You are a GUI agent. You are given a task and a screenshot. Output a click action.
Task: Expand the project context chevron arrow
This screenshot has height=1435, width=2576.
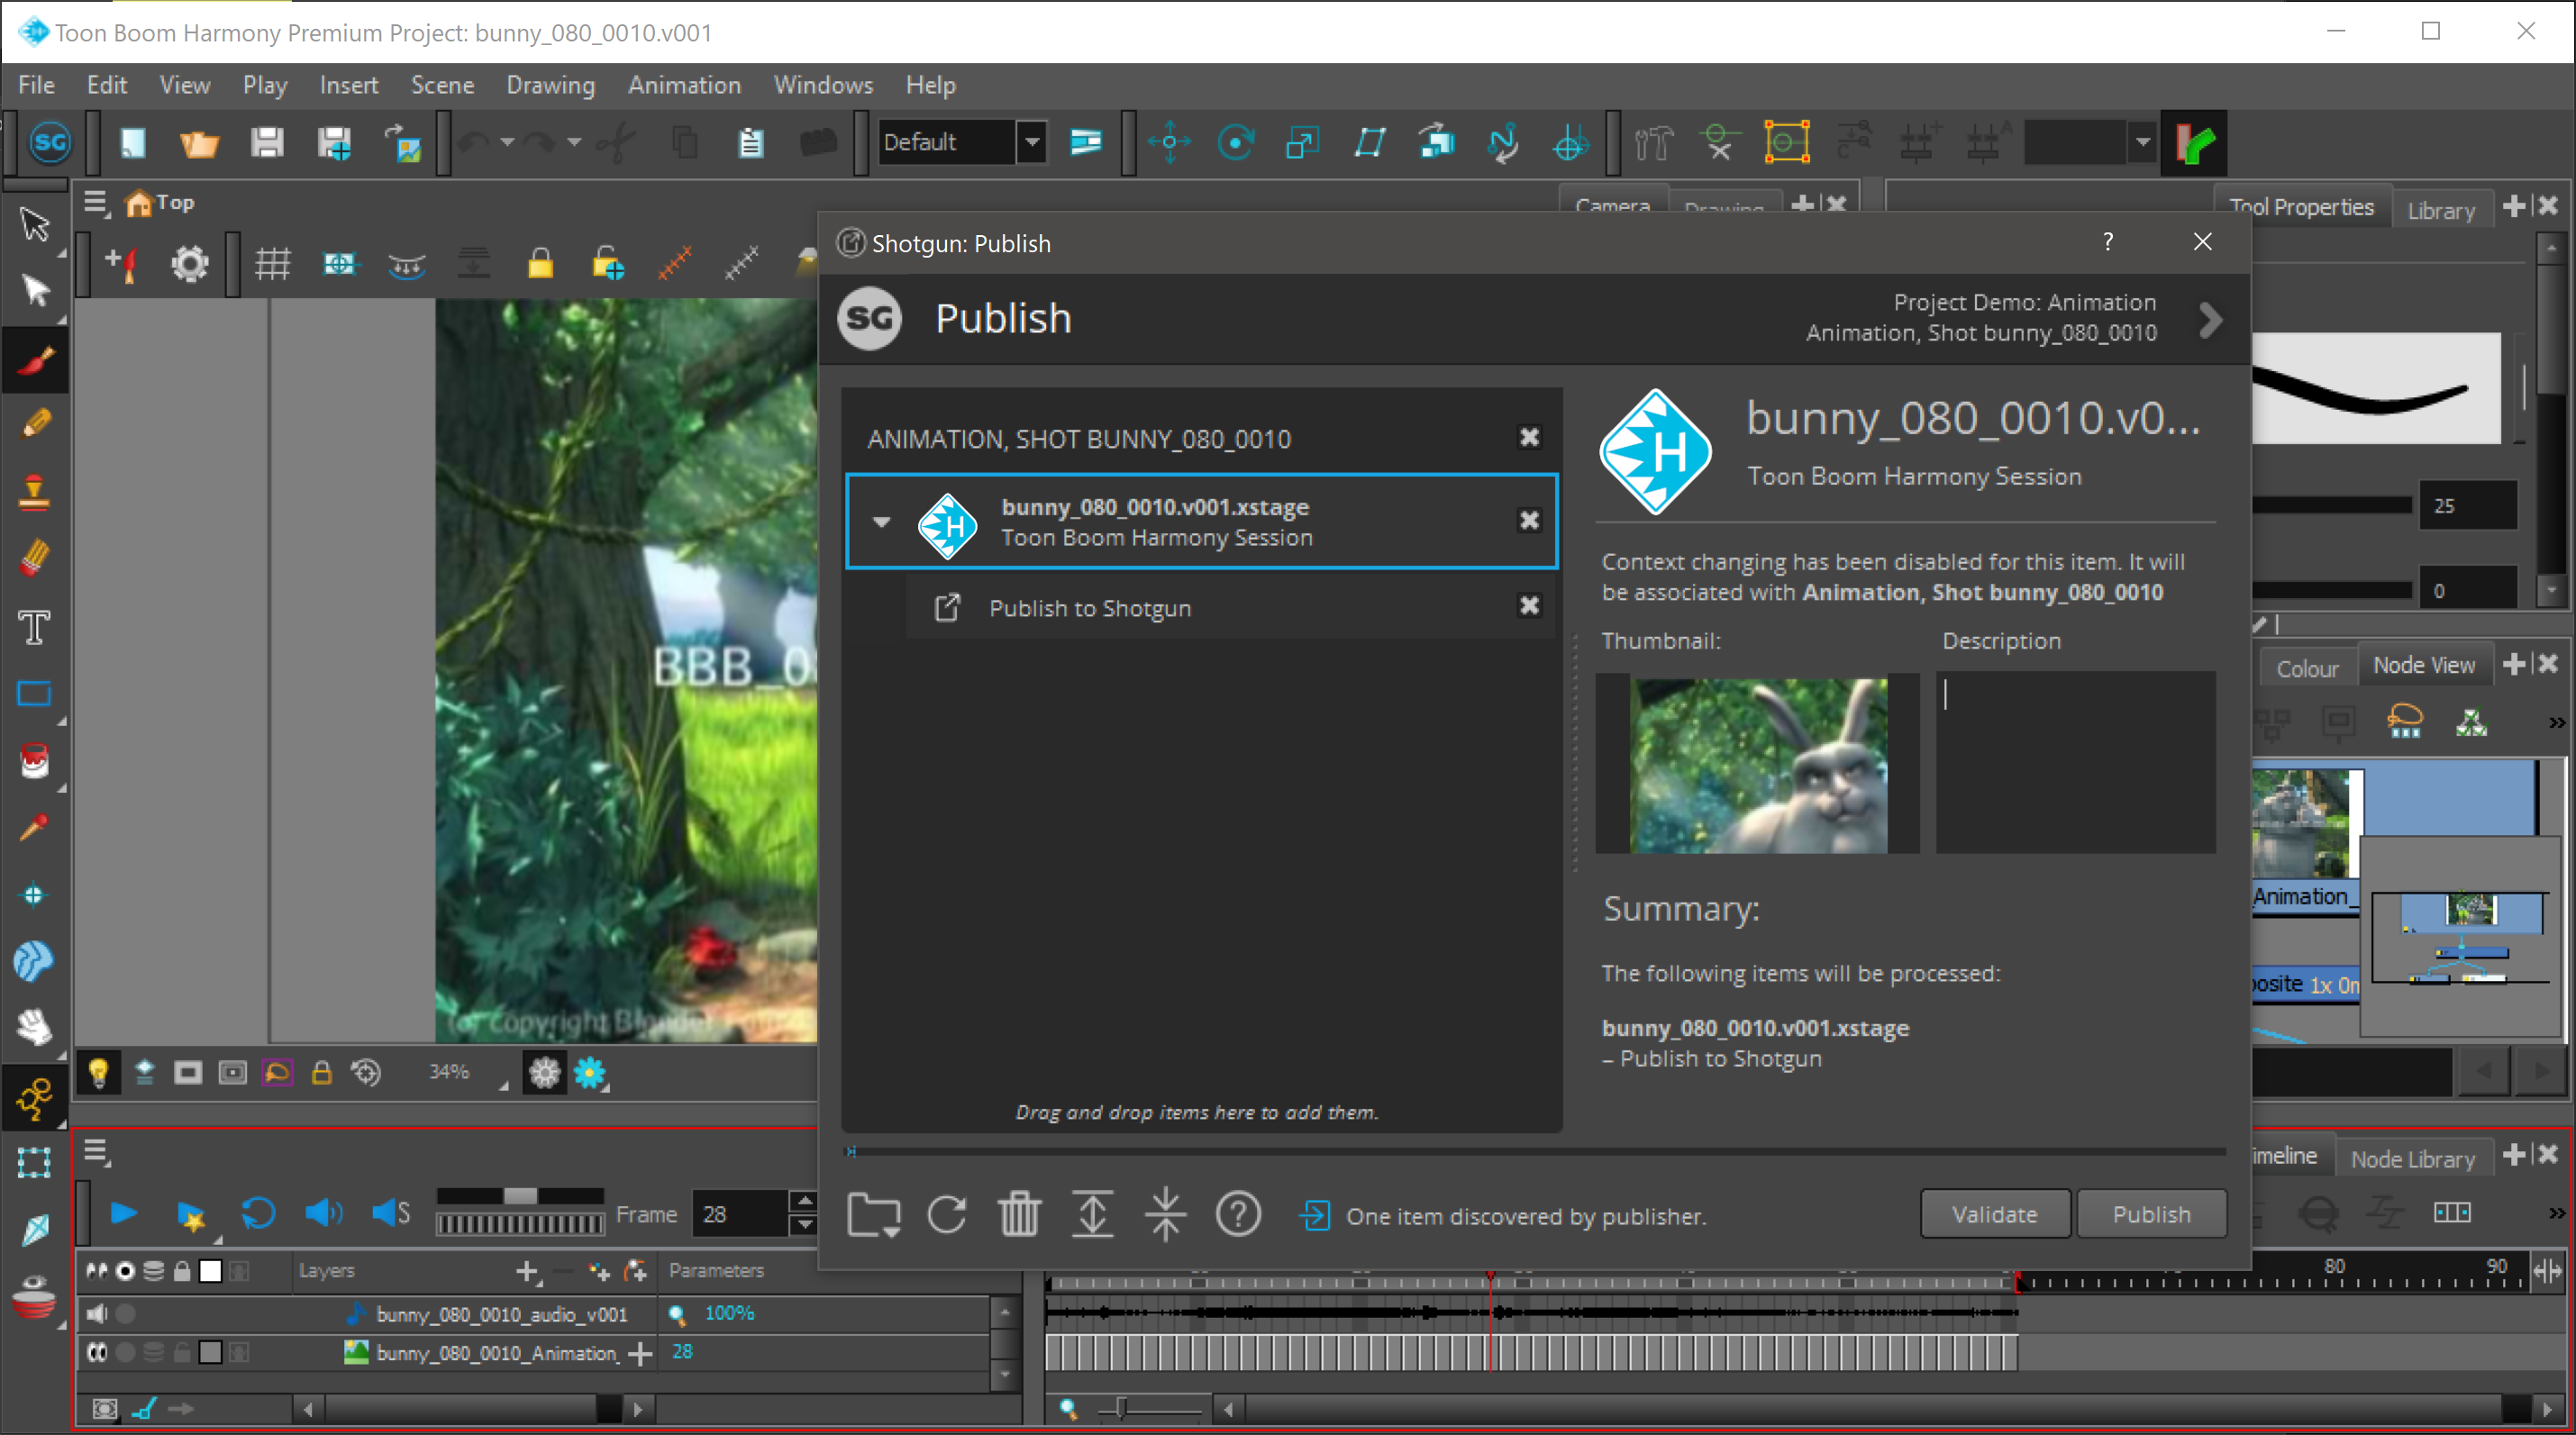tap(2211, 320)
